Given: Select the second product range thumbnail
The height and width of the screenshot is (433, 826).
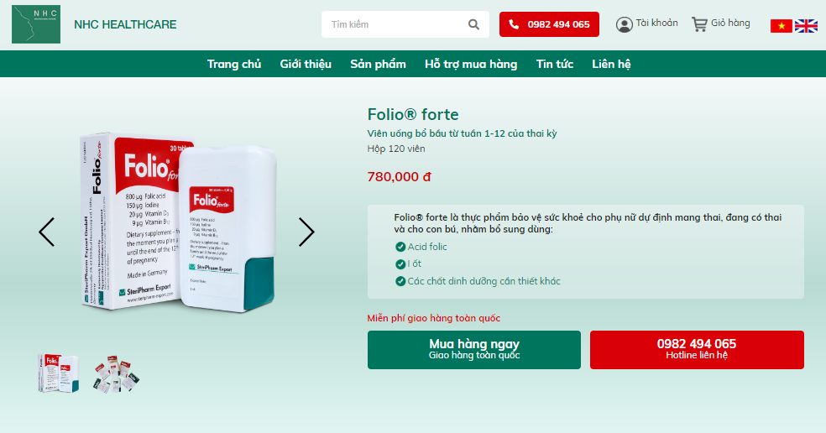Looking at the screenshot, I should tap(116, 373).
